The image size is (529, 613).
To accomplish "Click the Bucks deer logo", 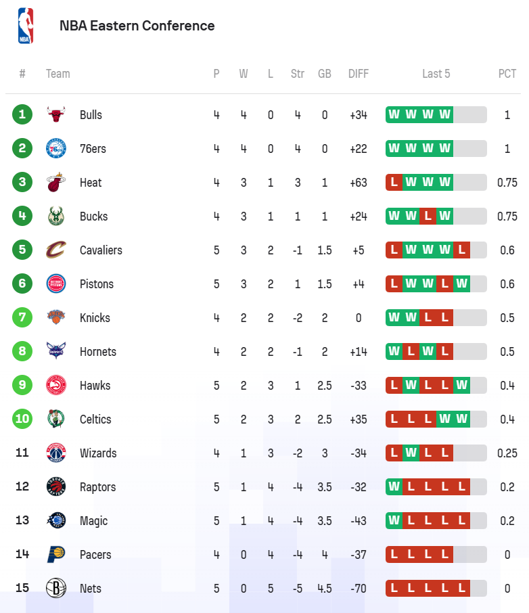I will [x=56, y=216].
